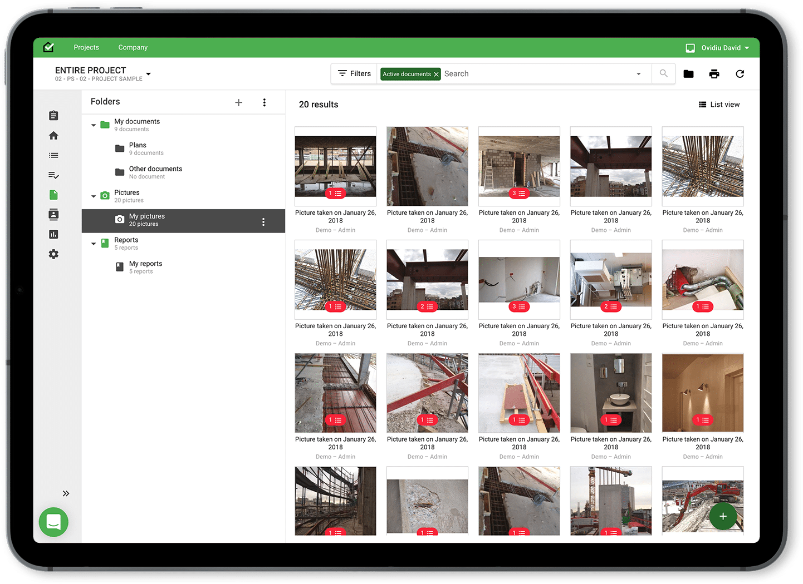Expand the left sidebar with double chevron
The width and height of the screenshot is (803, 584).
pyautogui.click(x=66, y=493)
